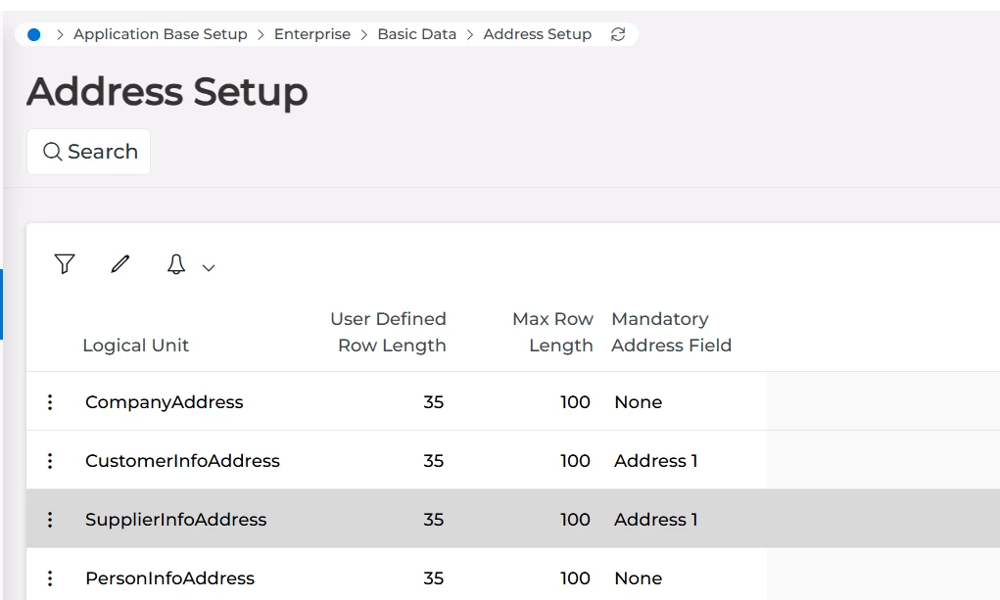Click the blue home dot in breadcrumb
Image resolution: width=1000 pixels, height=600 pixels.
34,34
